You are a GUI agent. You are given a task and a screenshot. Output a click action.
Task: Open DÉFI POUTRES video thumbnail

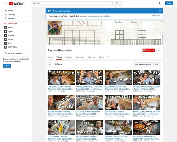[x=118, y=102]
